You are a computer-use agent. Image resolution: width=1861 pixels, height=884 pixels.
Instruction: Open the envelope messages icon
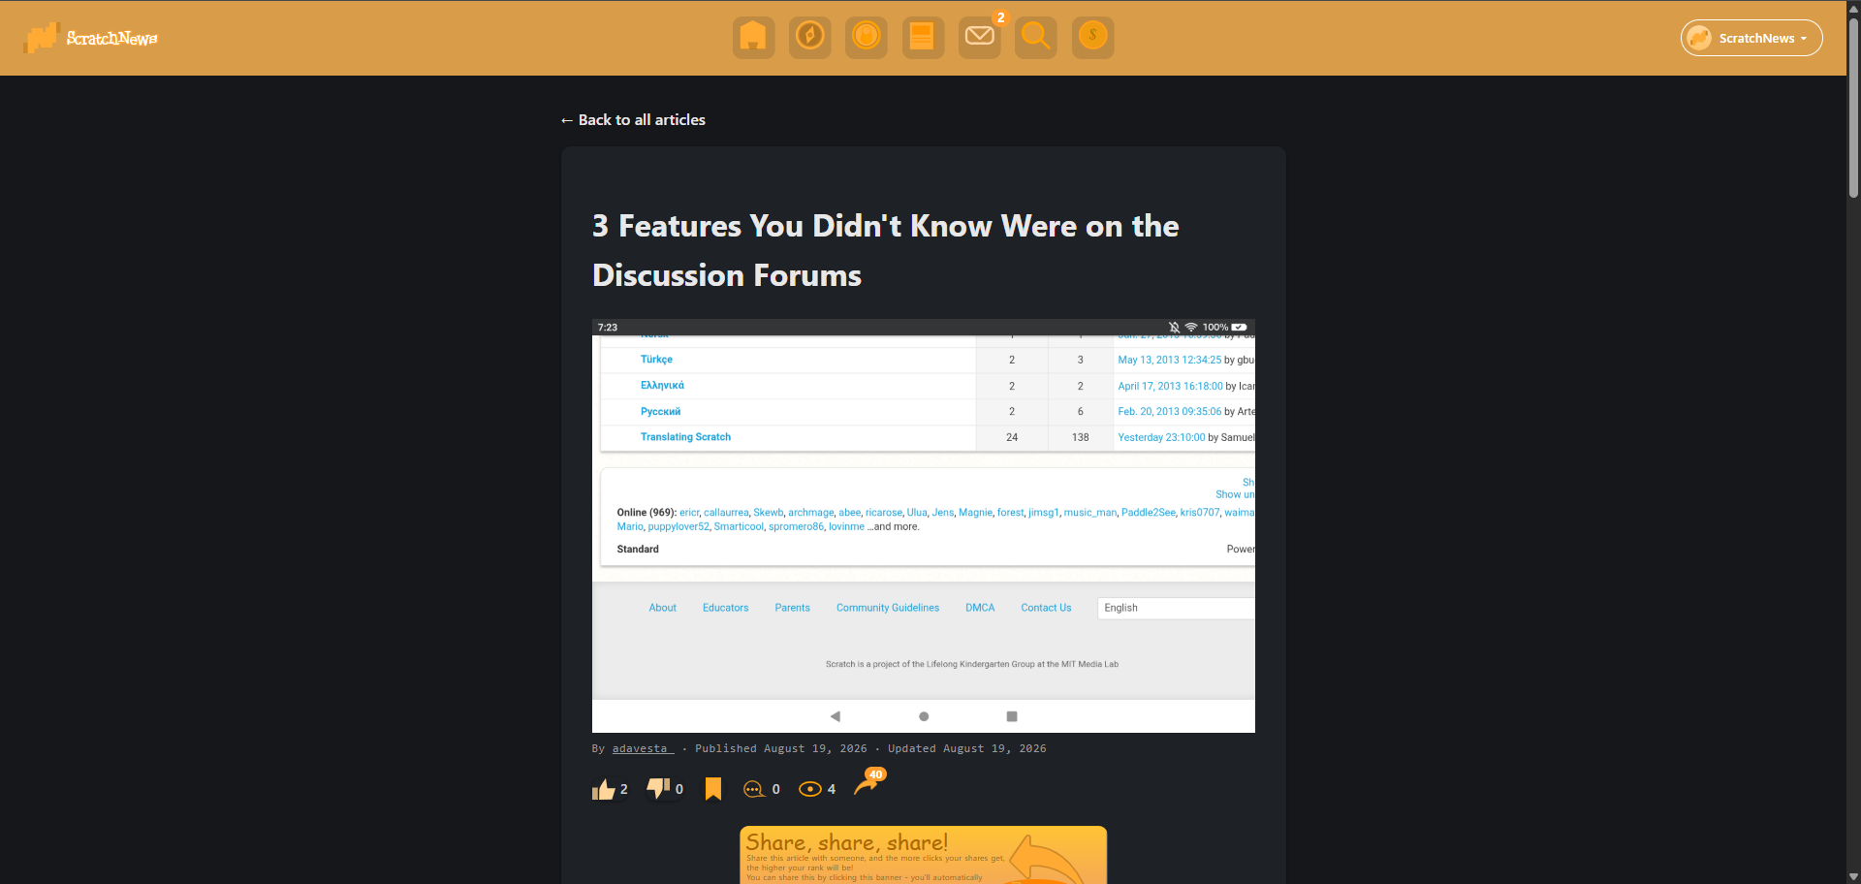click(979, 38)
